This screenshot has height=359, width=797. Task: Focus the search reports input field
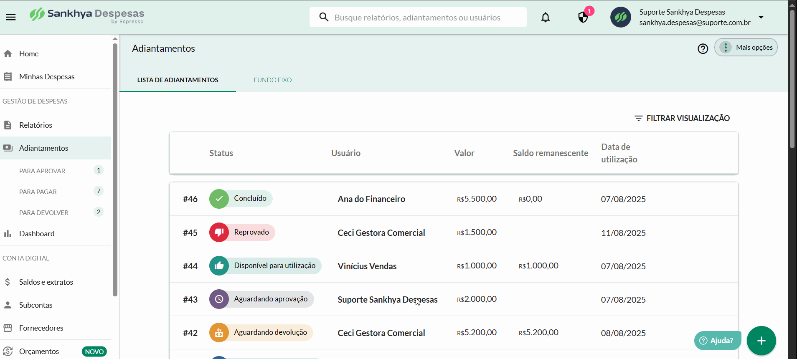(418, 17)
